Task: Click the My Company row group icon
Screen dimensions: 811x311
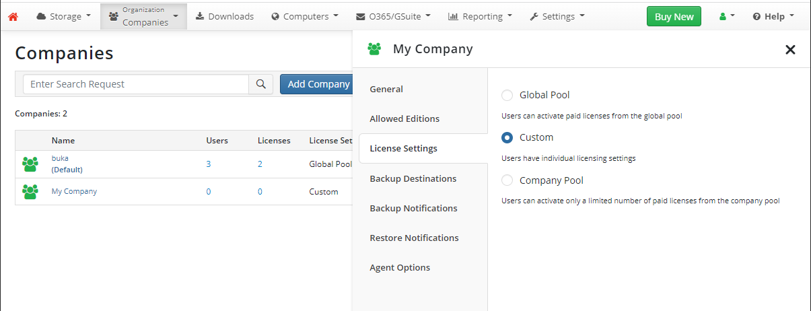Action: pyautogui.click(x=30, y=192)
